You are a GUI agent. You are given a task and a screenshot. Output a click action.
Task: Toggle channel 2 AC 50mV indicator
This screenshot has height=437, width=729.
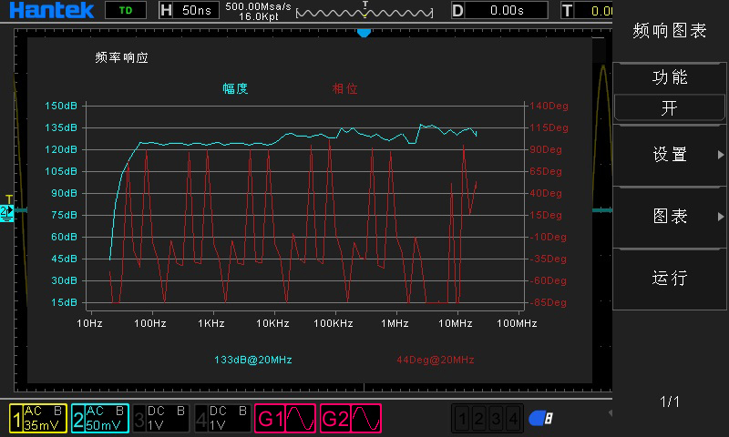[x=100, y=419]
